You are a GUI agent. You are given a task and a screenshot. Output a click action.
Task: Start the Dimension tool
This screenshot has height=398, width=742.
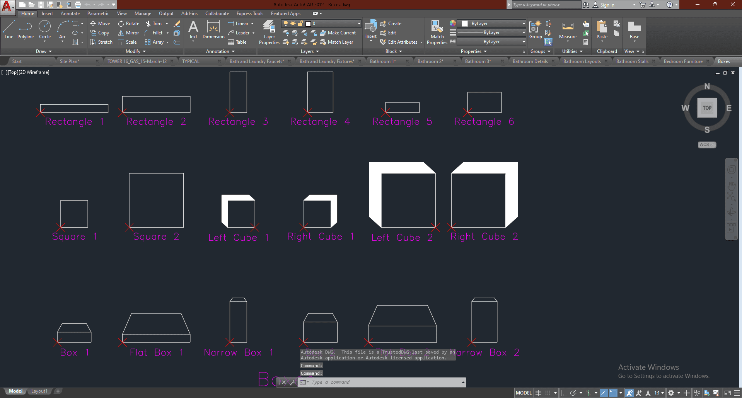(213, 30)
